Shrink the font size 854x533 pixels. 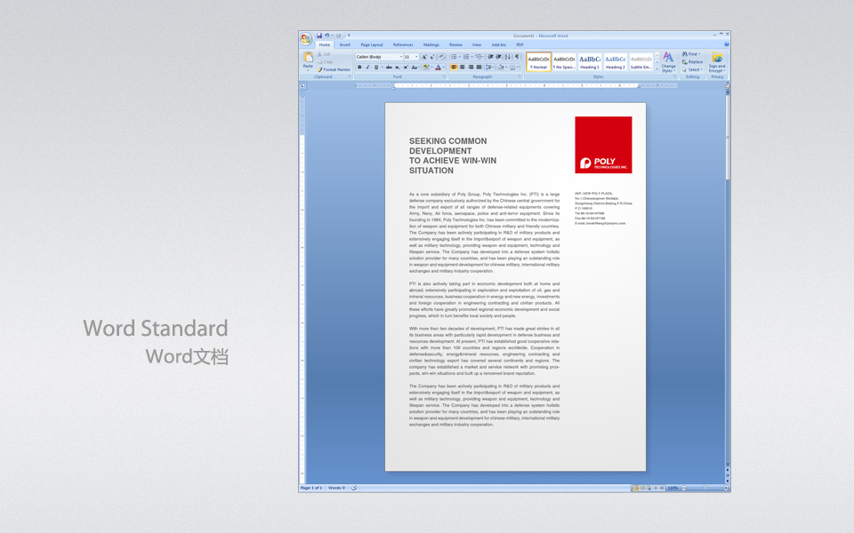point(432,57)
